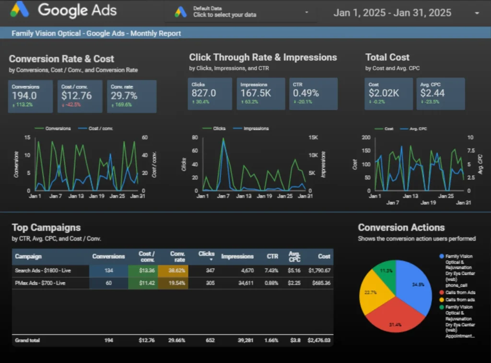This screenshot has width=491, height=363.
Task: Click the $1,790.67 cost cell
Action: (x=319, y=271)
